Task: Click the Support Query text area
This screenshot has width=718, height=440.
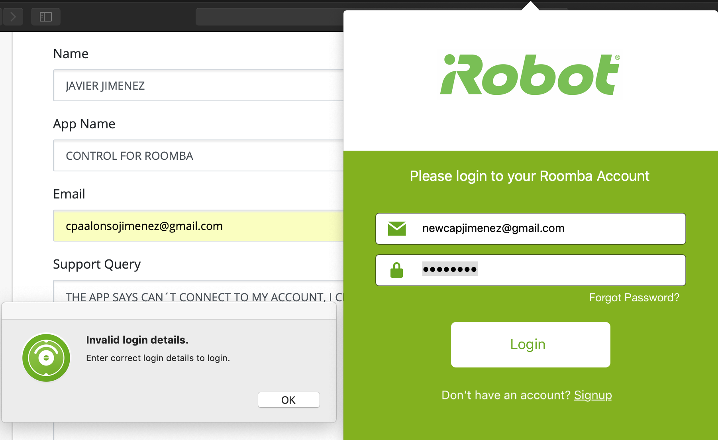Action: (198, 291)
